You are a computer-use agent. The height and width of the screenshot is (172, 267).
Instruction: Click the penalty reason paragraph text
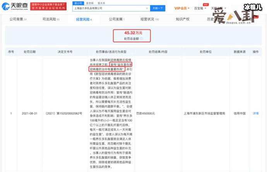(111, 114)
